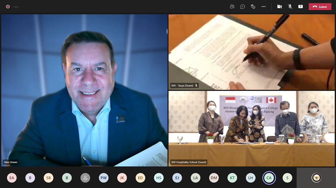Select the highlighted CA participant avatar

[269, 178]
